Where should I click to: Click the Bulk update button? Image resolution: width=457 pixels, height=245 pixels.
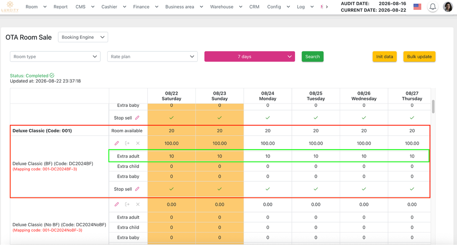(x=420, y=57)
